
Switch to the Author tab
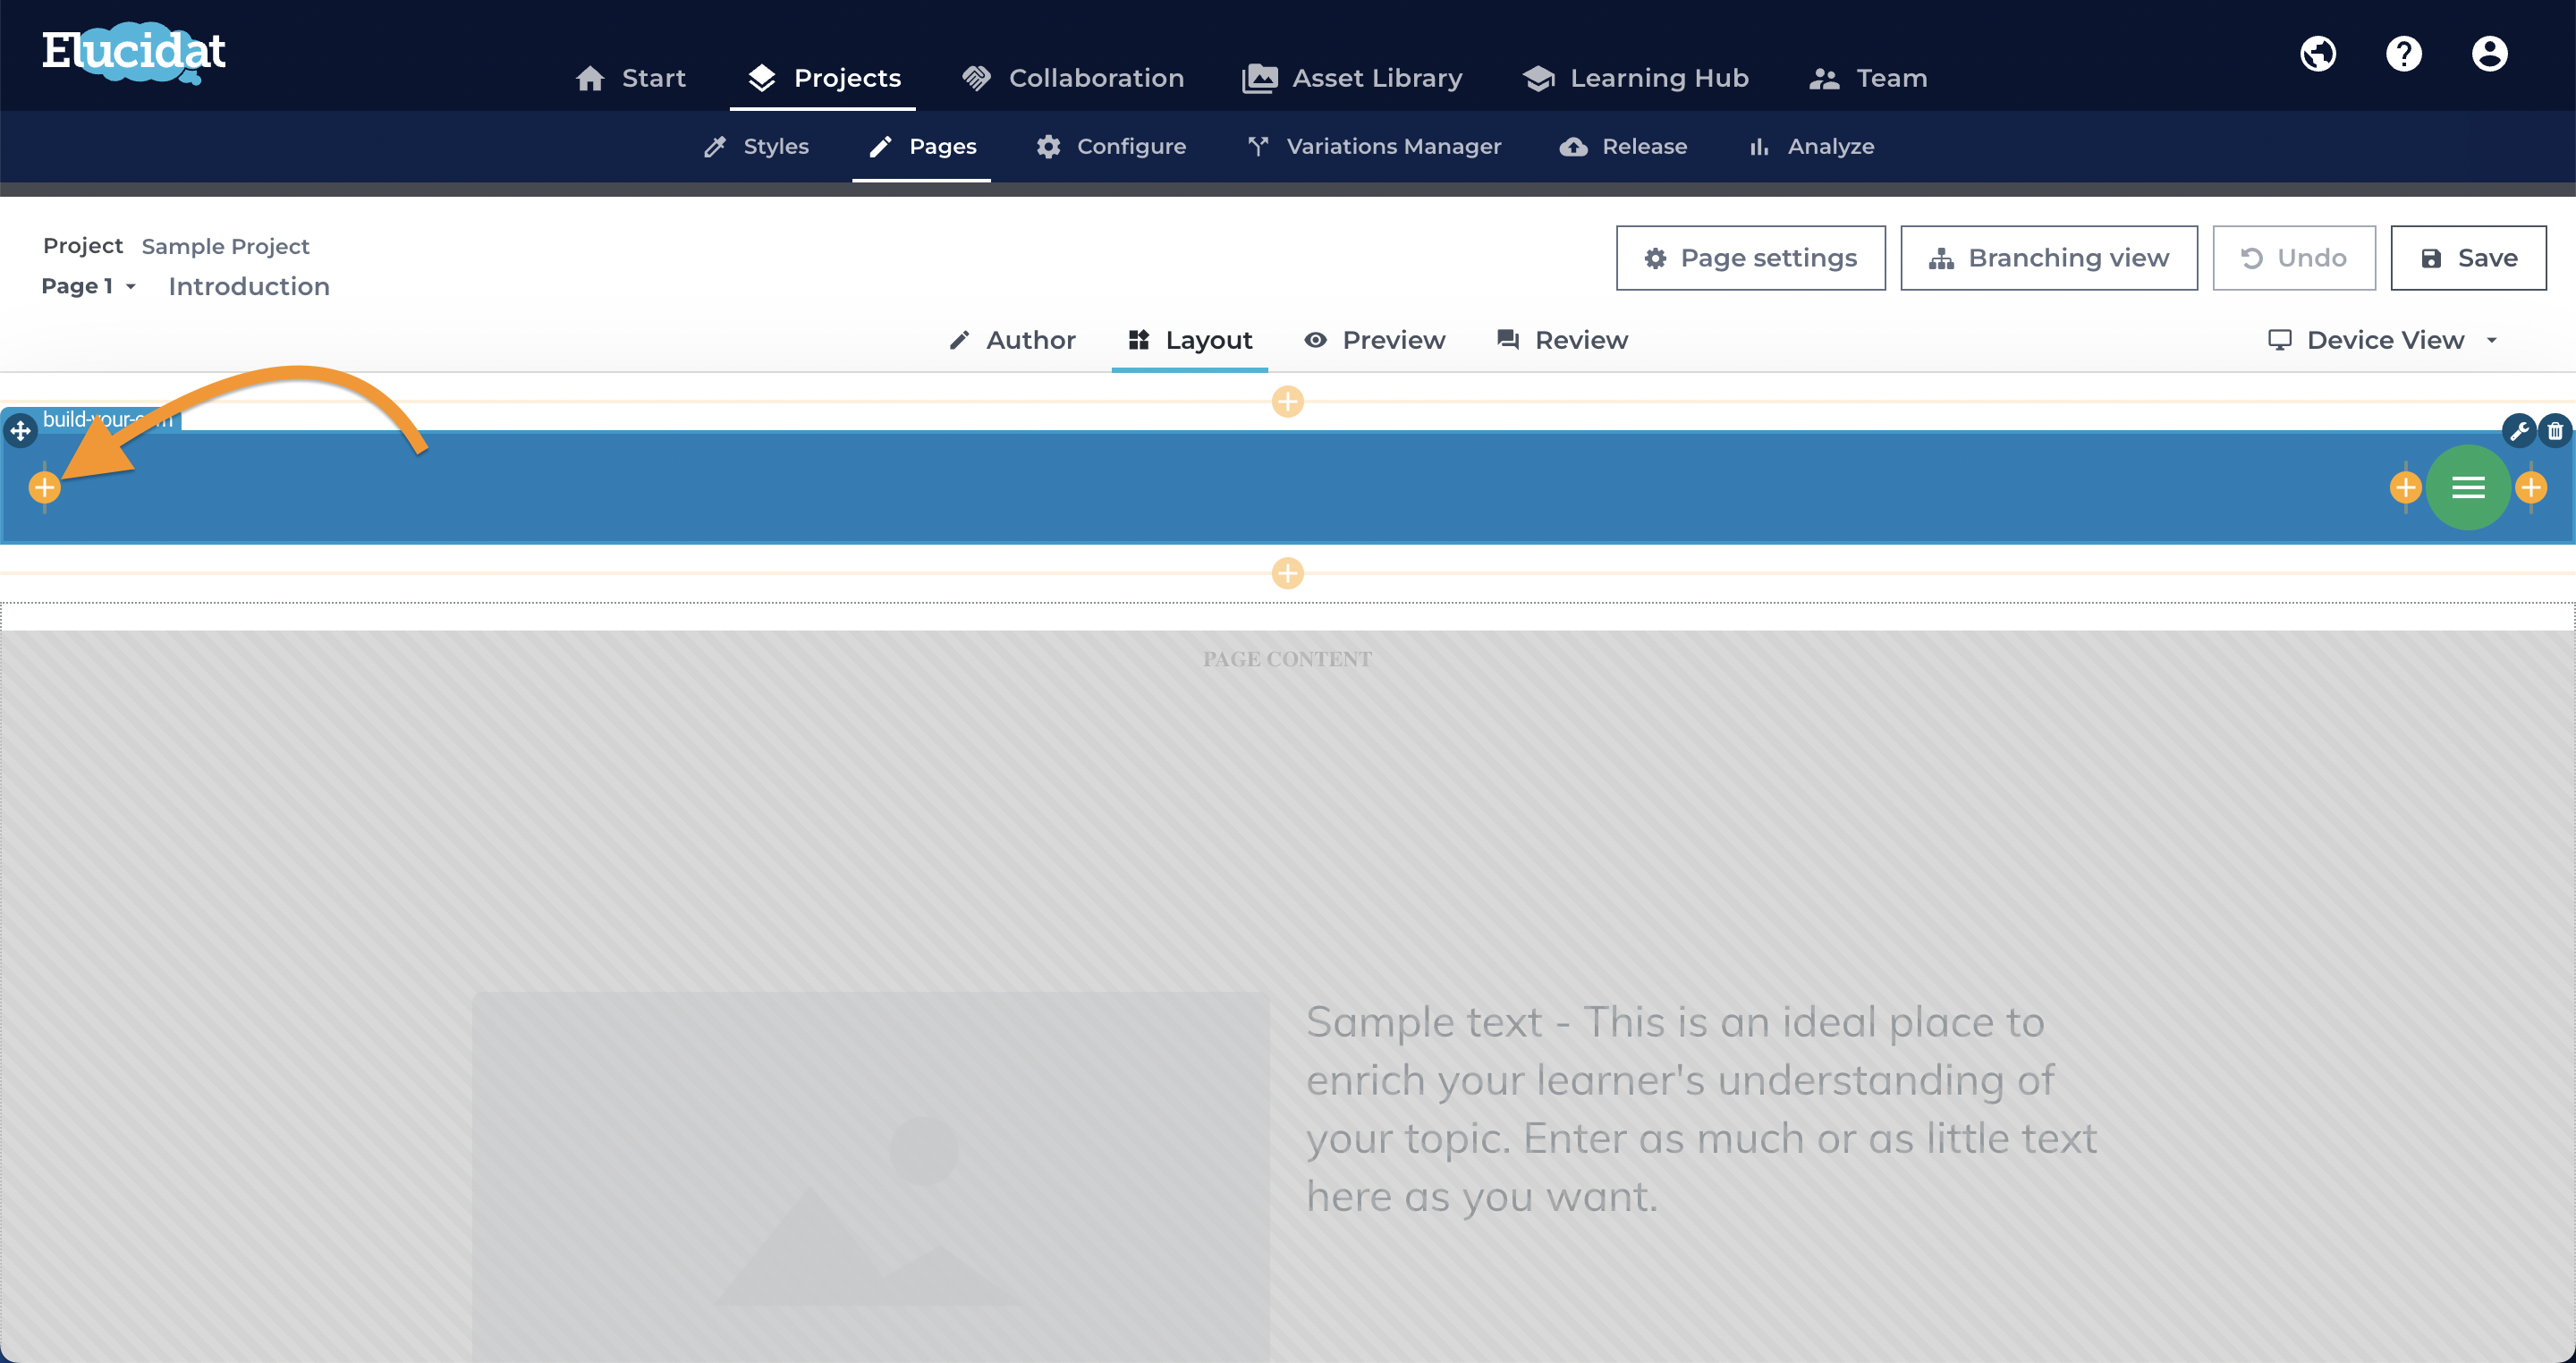pos(1012,340)
